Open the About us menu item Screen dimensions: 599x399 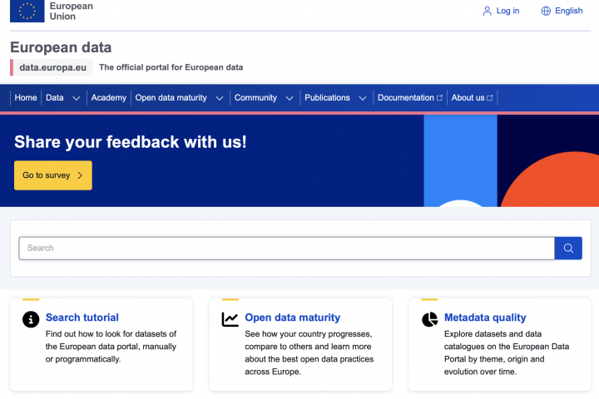point(468,98)
